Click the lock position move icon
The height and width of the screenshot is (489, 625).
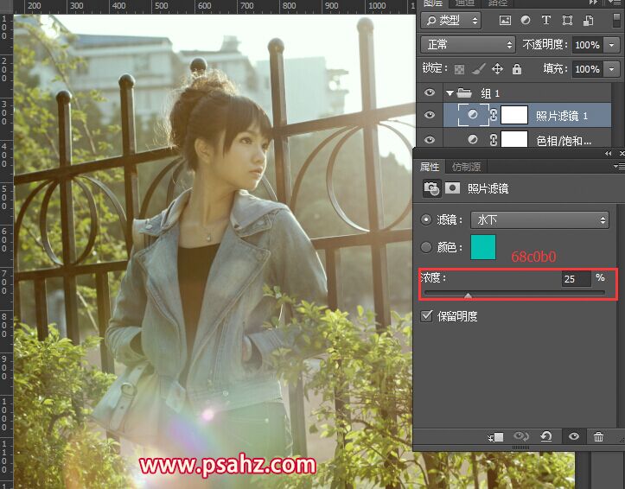[497, 69]
